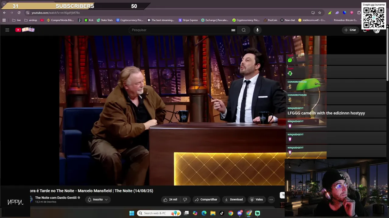Open The Noite com Danilo Gentili channel
The image size is (389, 218).
[x=56, y=198]
